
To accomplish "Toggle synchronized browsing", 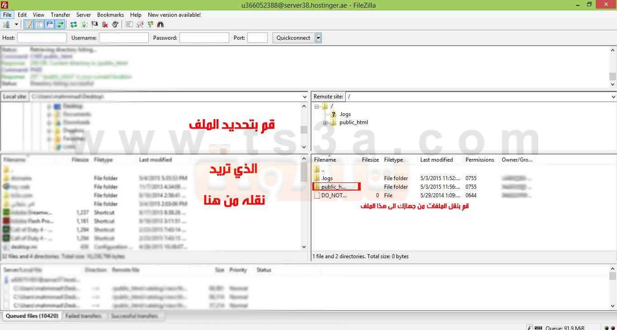I will coord(150,24).
